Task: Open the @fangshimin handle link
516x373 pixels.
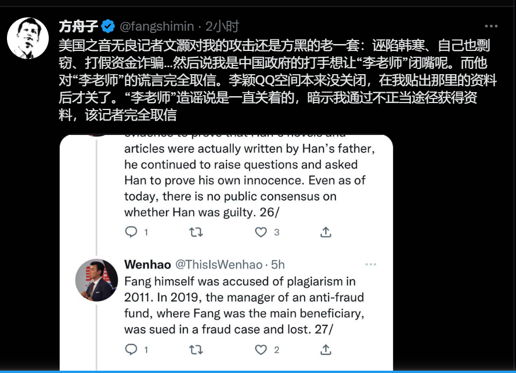Action: tap(157, 26)
